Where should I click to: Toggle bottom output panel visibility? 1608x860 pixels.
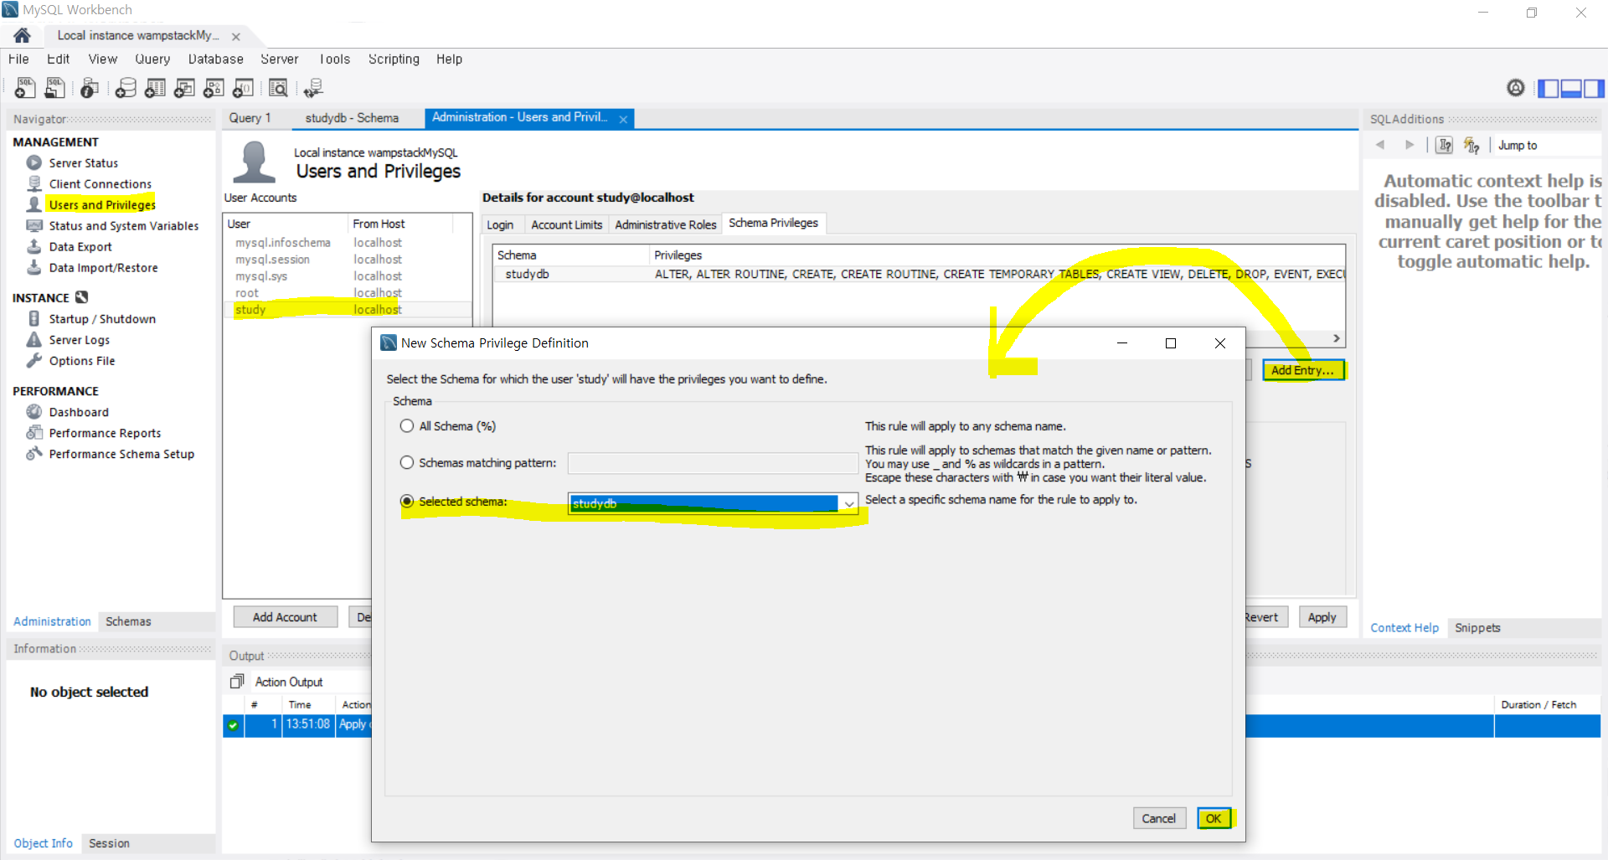(1571, 88)
